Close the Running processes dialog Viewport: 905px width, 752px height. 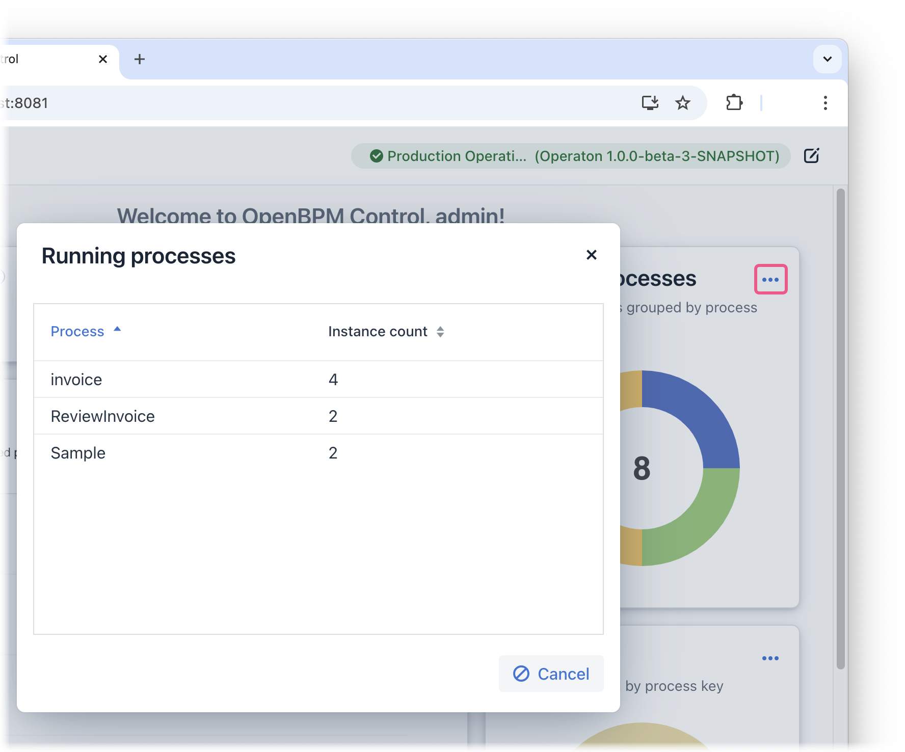tap(591, 255)
